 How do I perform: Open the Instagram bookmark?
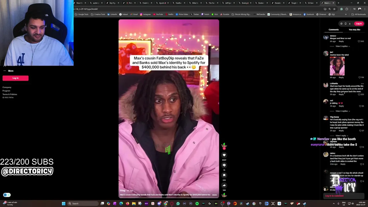pyautogui.click(x=145, y=14)
